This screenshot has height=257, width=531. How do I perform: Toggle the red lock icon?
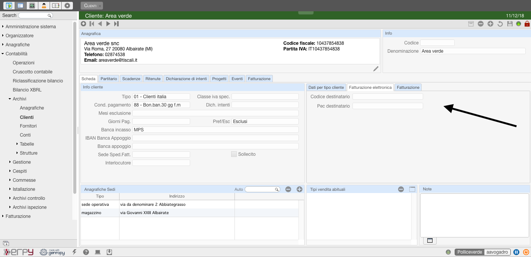[527, 24]
